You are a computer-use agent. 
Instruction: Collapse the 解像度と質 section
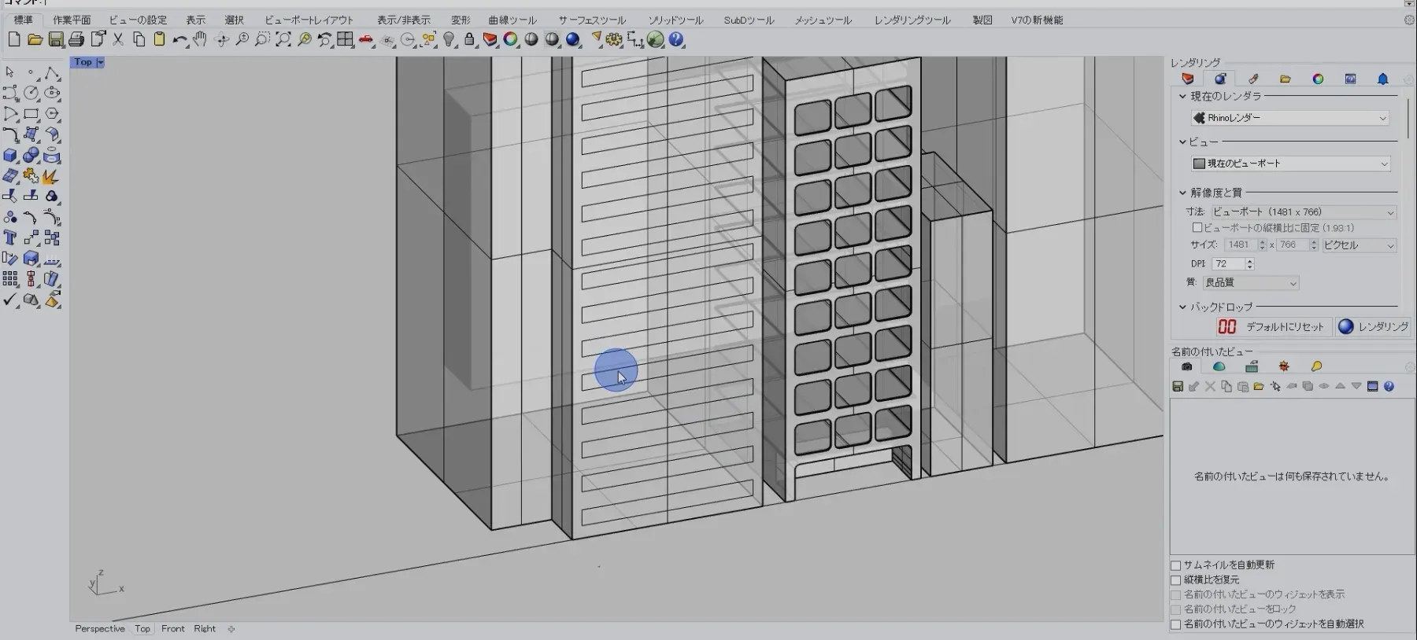pyautogui.click(x=1182, y=193)
